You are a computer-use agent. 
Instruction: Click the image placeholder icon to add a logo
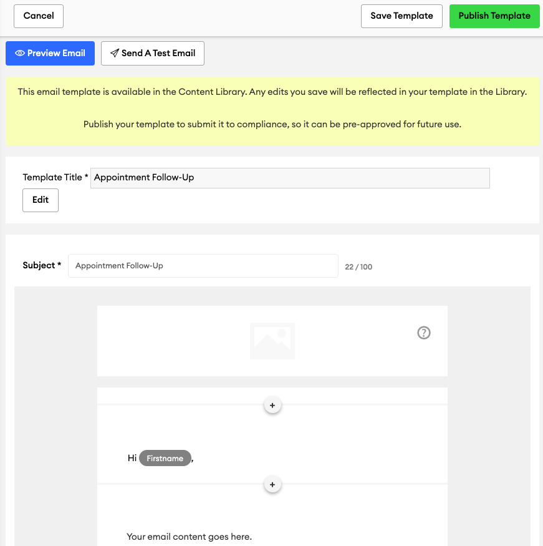[272, 341]
